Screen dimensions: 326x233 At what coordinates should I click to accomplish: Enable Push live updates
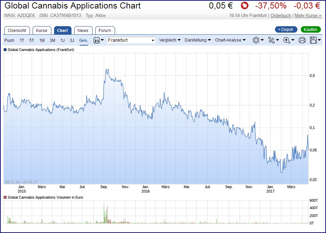click(10, 40)
